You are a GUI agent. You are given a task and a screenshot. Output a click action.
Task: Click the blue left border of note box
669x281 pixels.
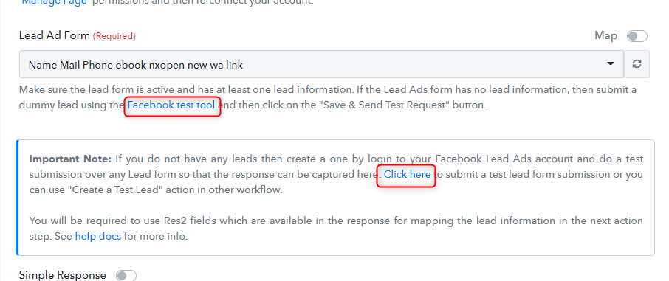(17, 198)
